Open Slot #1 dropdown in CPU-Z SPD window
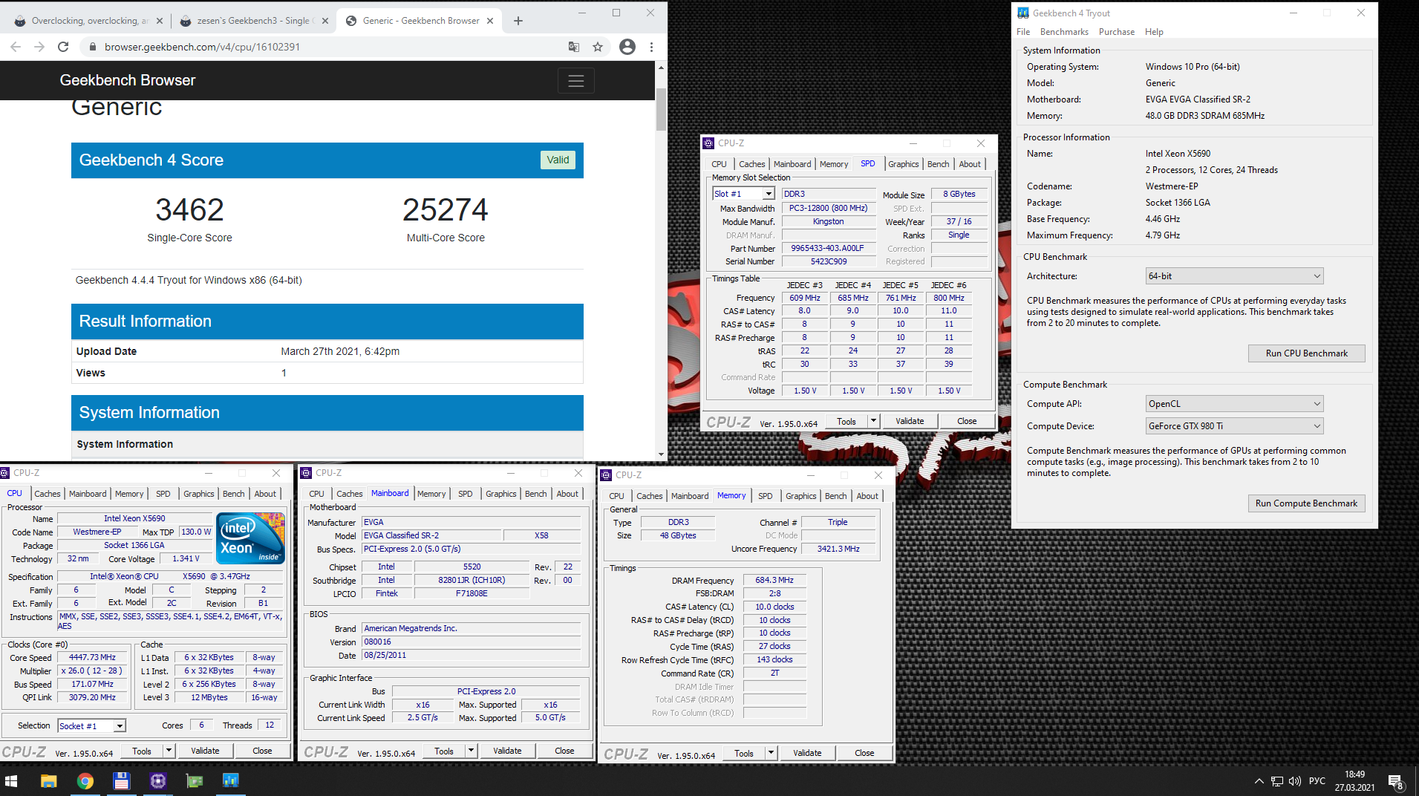1419x796 pixels. click(769, 194)
